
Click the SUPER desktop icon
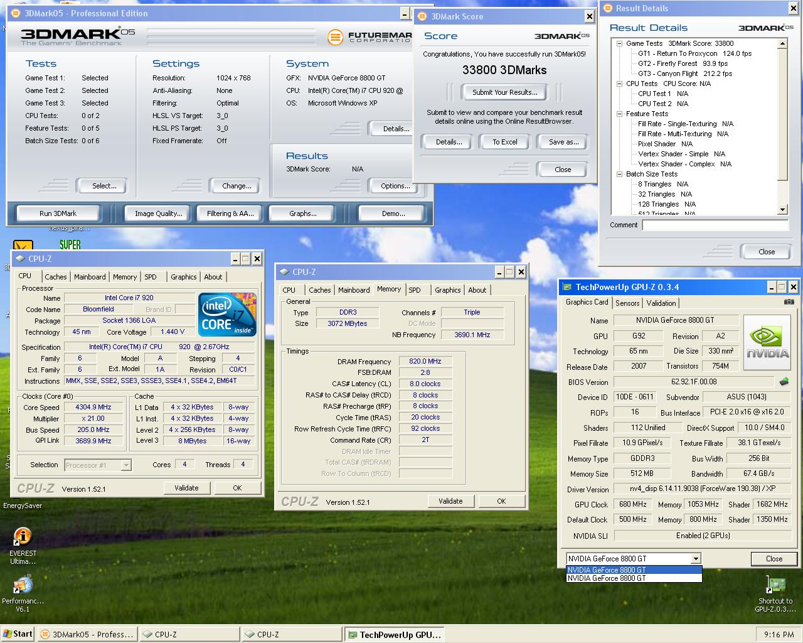(x=70, y=244)
